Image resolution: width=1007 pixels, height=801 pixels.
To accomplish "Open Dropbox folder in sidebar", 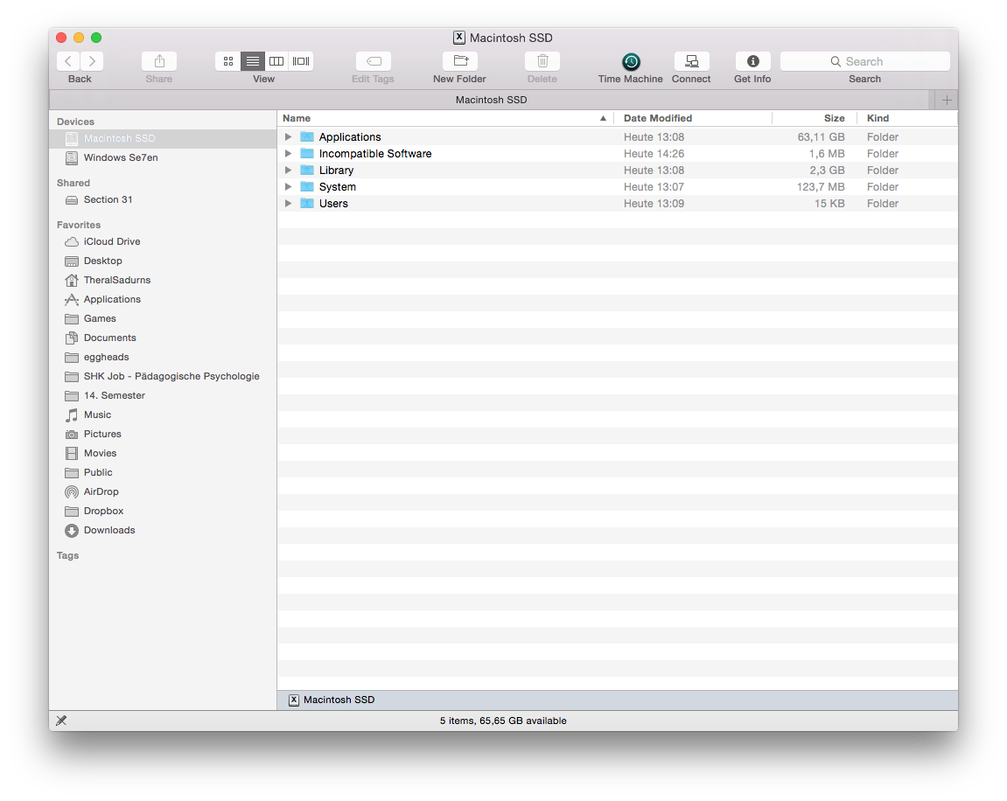I will [163, 512].
